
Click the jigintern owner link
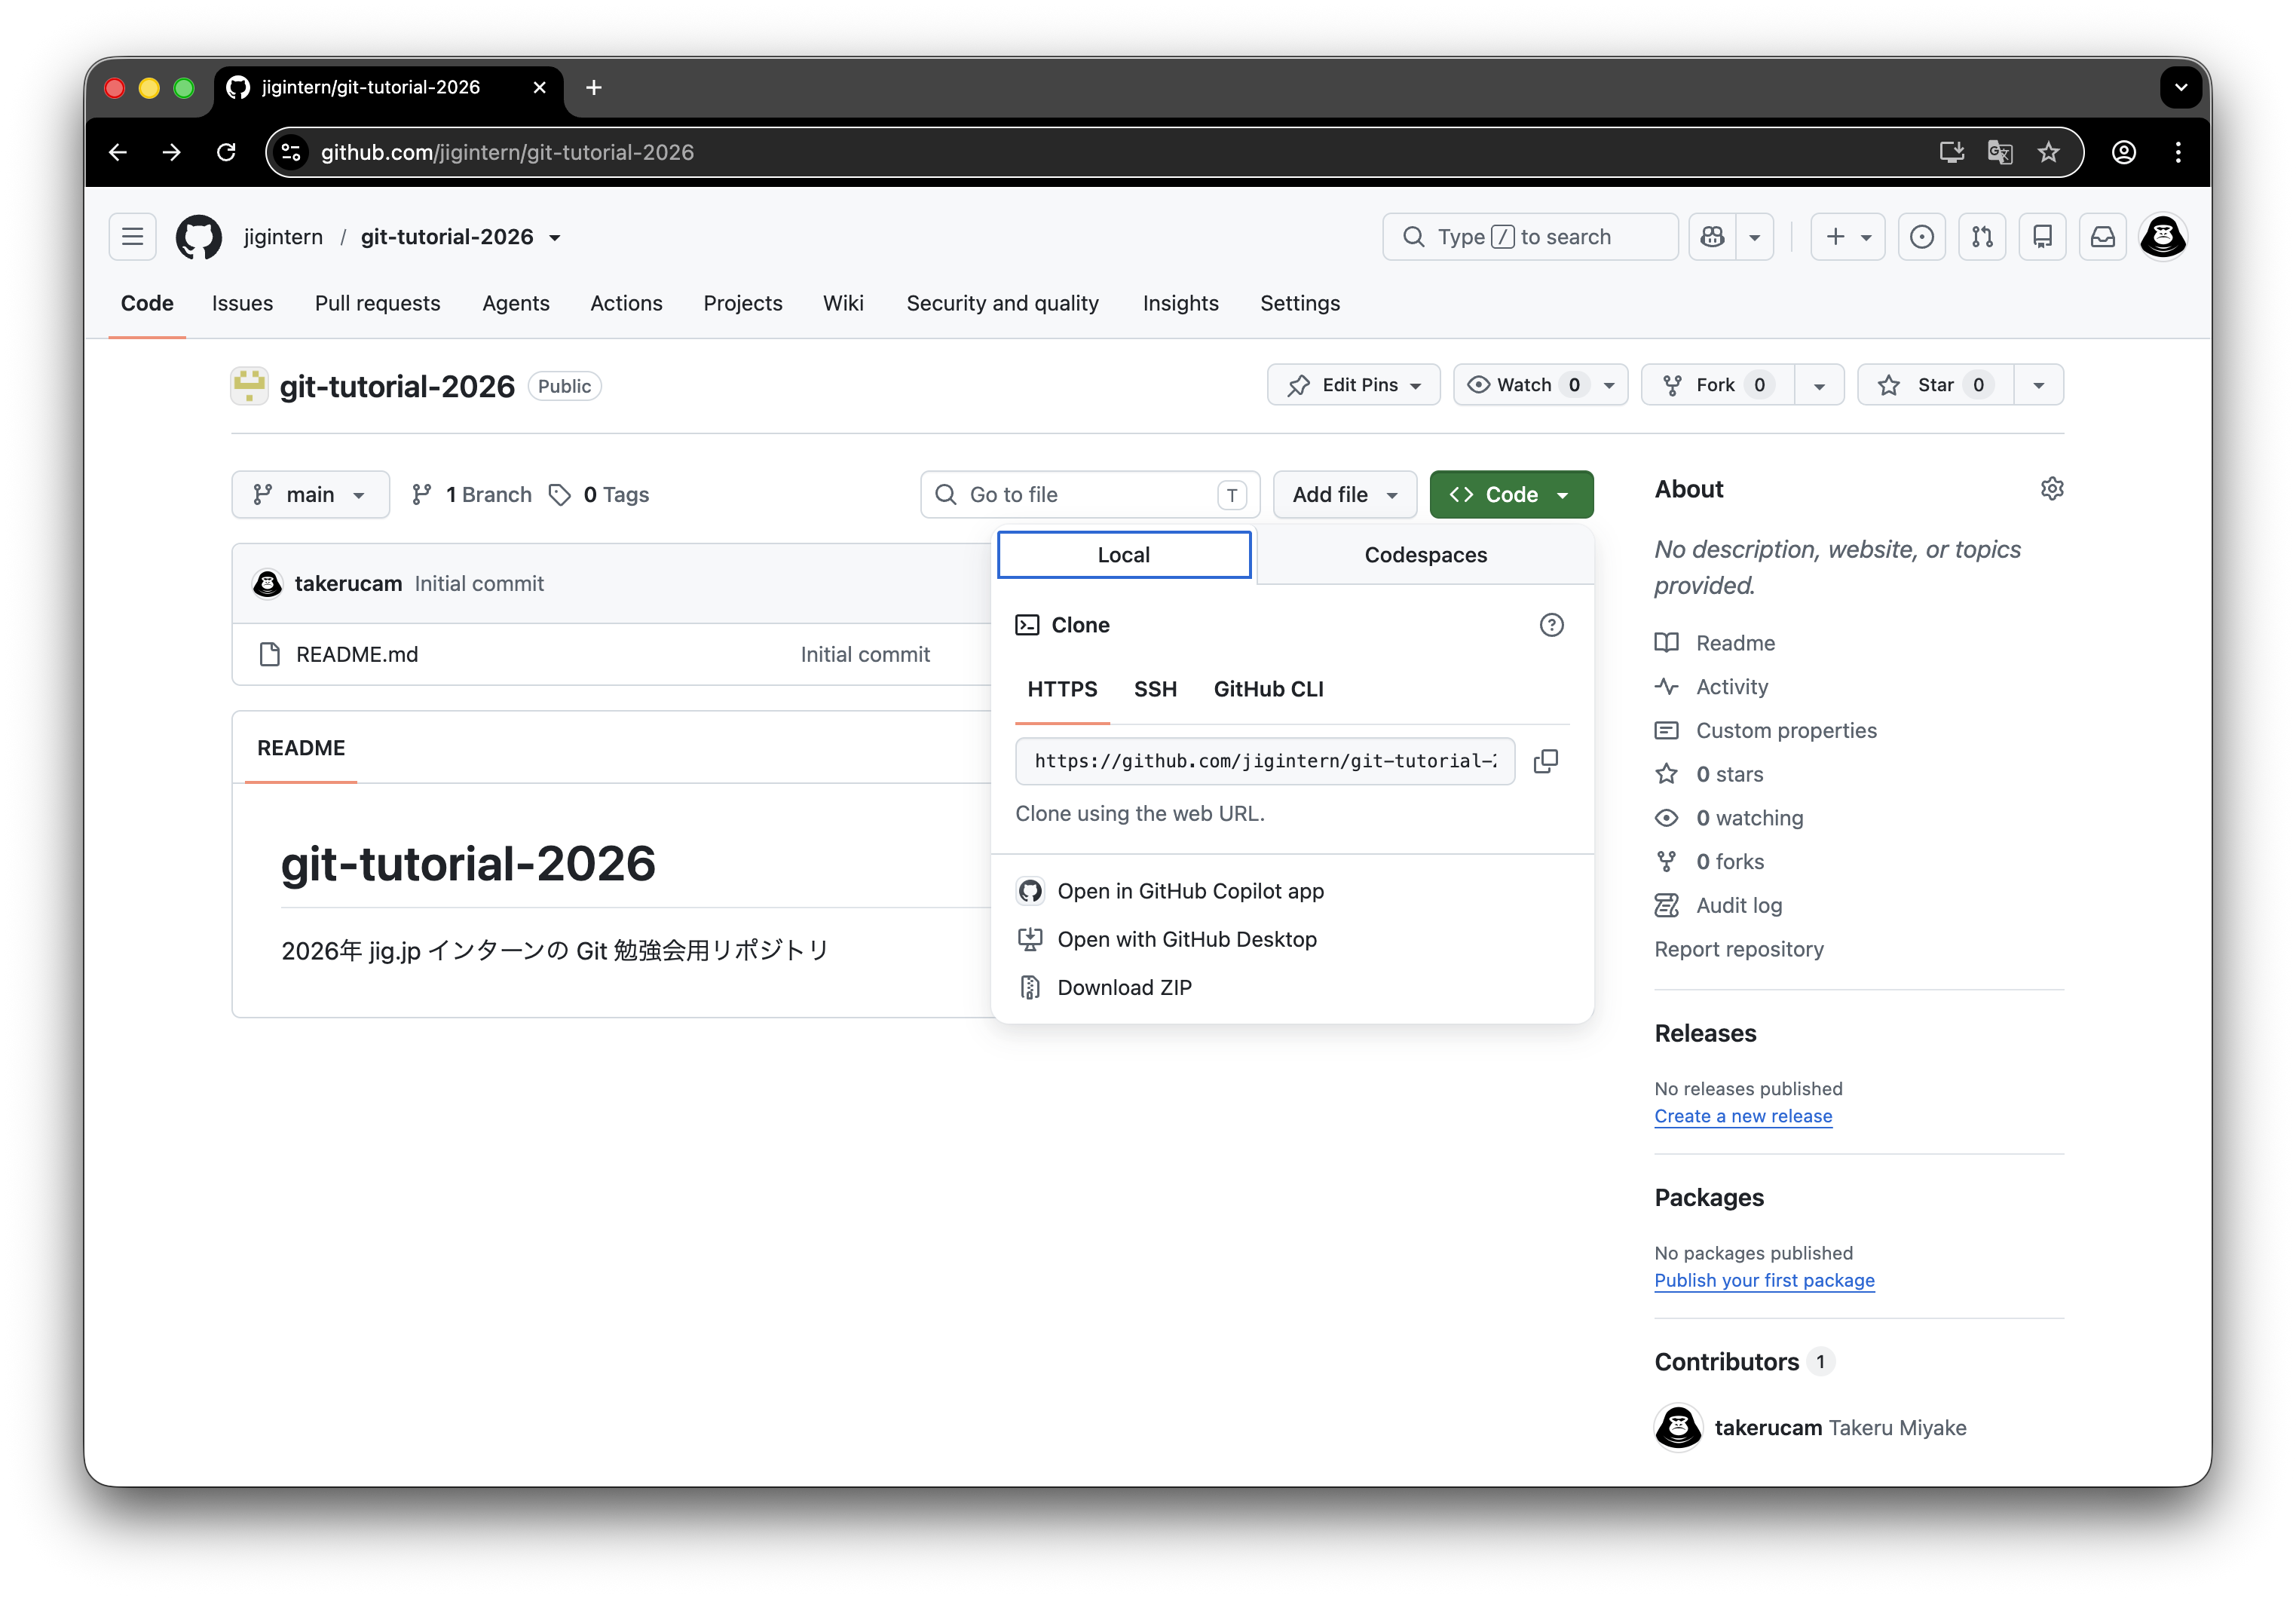coord(283,237)
